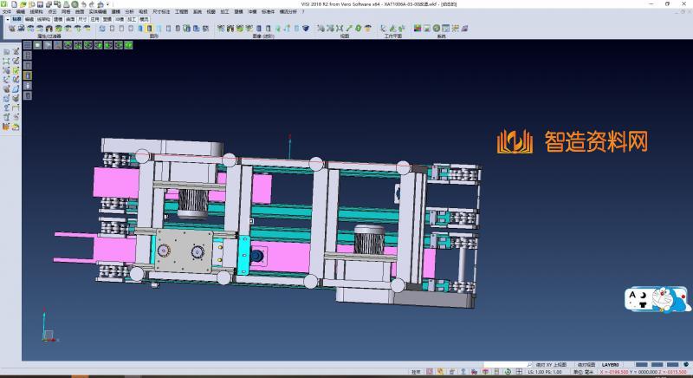Click the first icon in the 属性/过滤器 group
Viewport: 693px width, 378px height.
(x=10, y=29)
